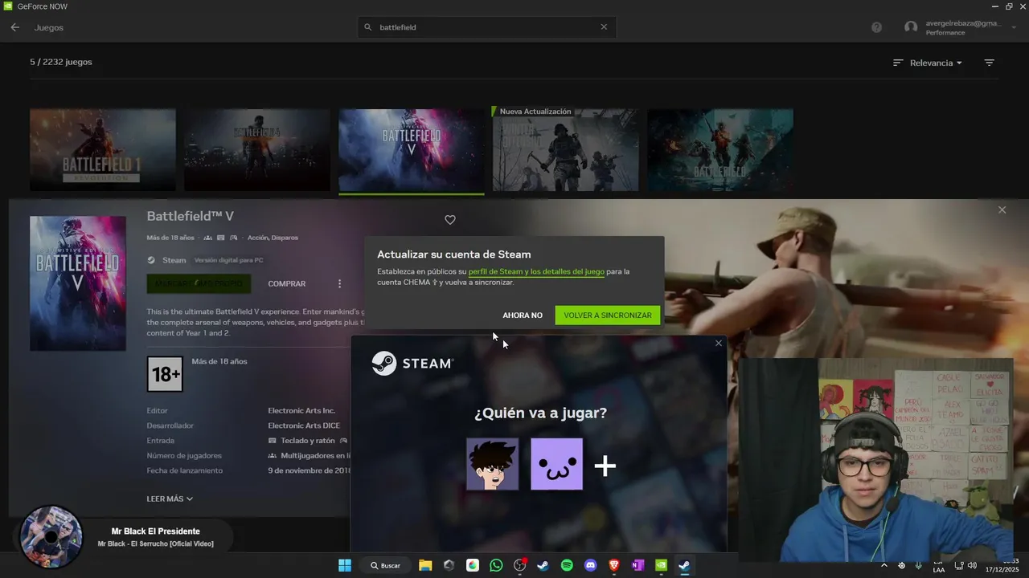Open the taskbar icon with red badge
The width and height of the screenshot is (1029, 578).
(x=520, y=565)
